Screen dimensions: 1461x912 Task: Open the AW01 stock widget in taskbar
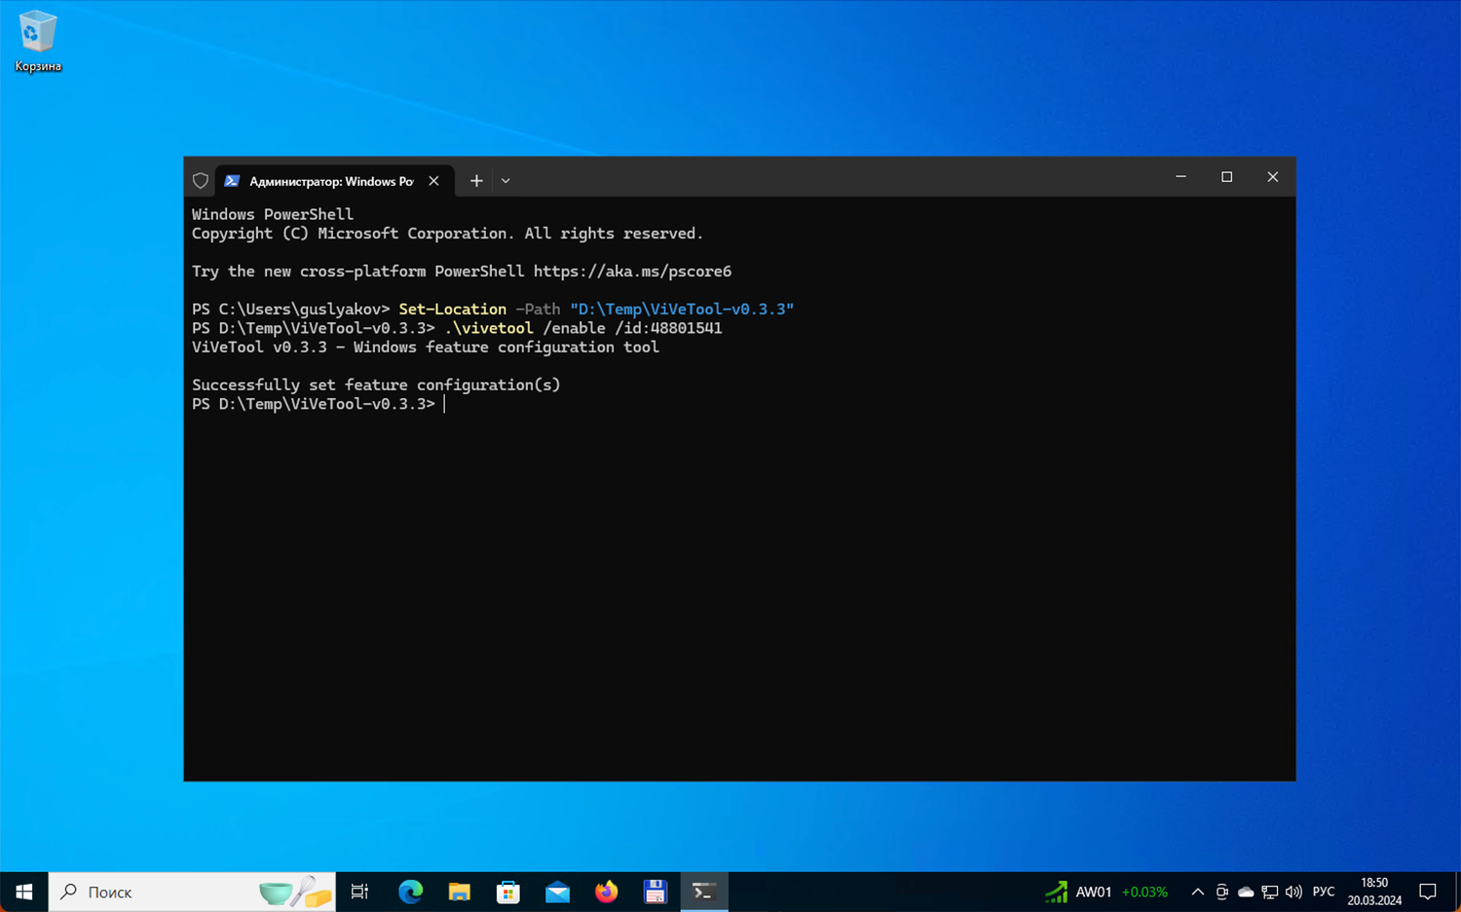pos(1106,892)
